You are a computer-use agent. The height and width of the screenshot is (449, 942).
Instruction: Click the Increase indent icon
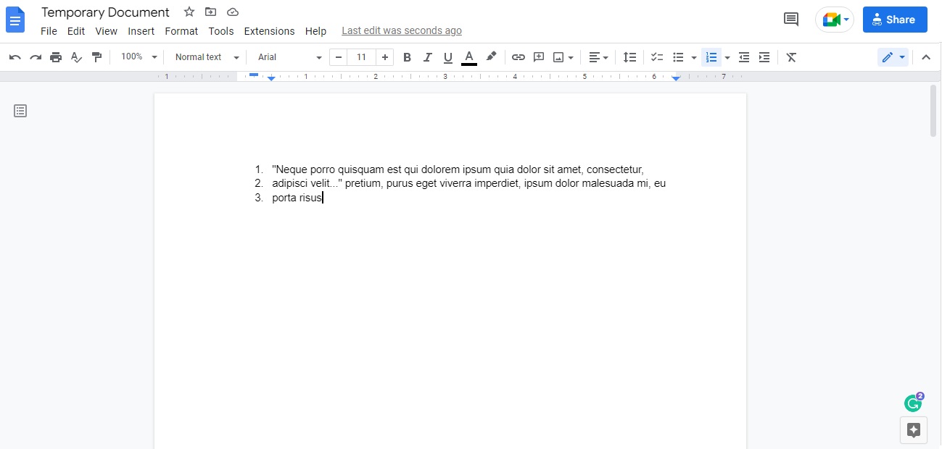(764, 57)
